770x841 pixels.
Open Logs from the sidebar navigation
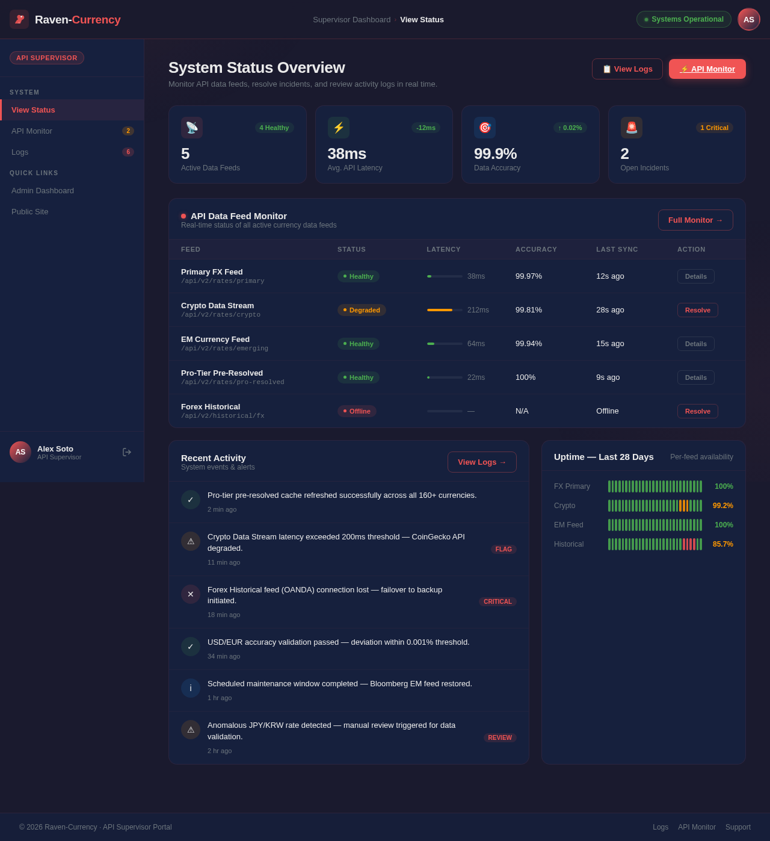pos(20,152)
